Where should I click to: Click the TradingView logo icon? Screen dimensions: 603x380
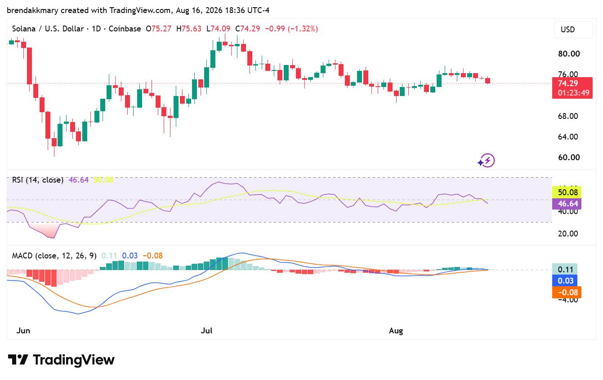tap(18, 360)
